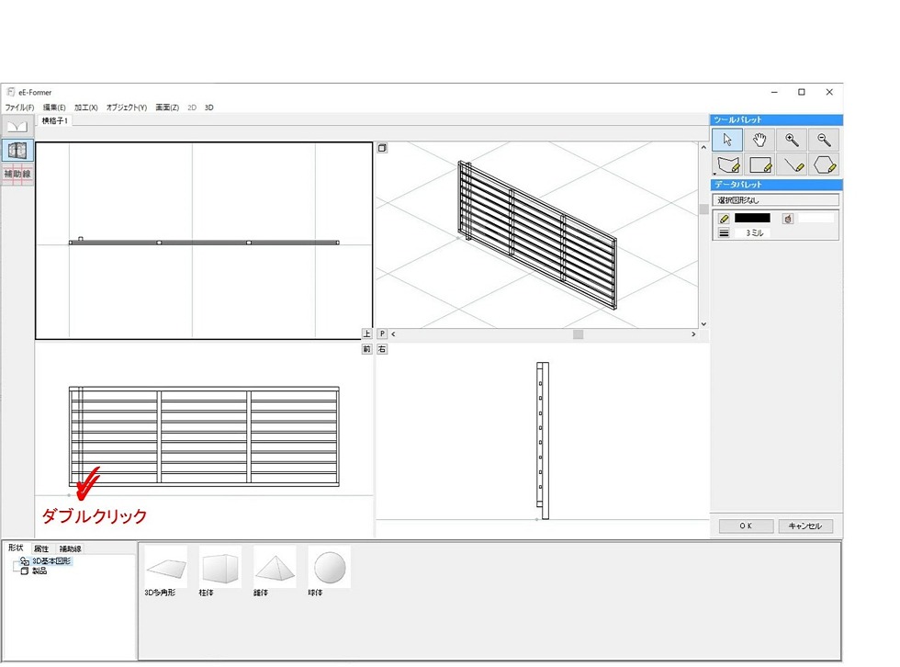Click the データパレット header
This screenshot has height=667, width=900.
(777, 185)
